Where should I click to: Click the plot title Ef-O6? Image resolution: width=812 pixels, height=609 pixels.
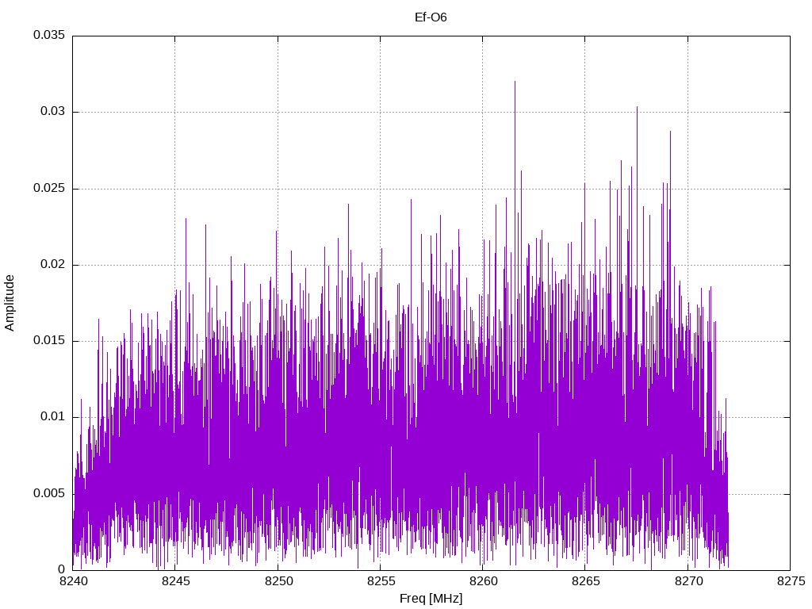click(x=431, y=17)
